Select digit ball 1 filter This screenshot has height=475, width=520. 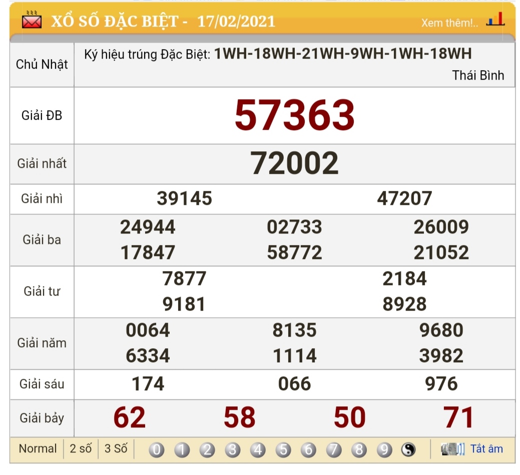pyautogui.click(x=182, y=450)
